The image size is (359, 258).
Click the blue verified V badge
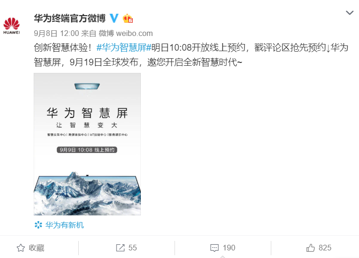[114, 18]
